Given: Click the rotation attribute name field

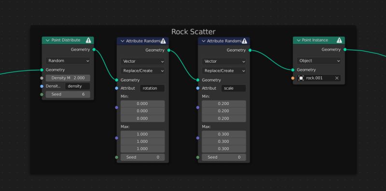Looking at the screenshot, I should point(152,88).
